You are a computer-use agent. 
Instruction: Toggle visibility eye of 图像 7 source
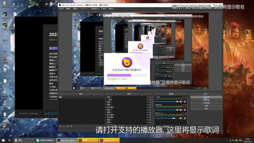click(x=147, y=105)
